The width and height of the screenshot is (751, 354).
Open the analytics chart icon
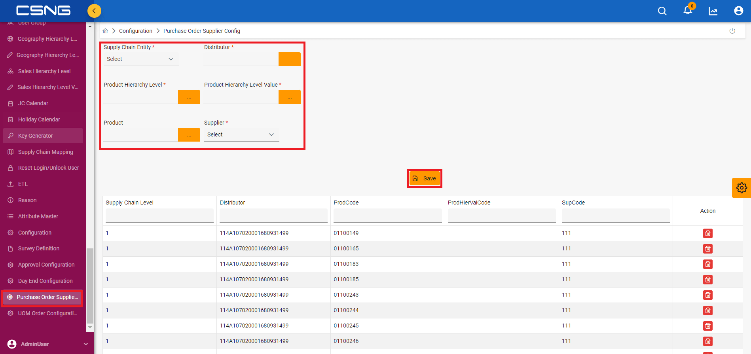tap(713, 11)
